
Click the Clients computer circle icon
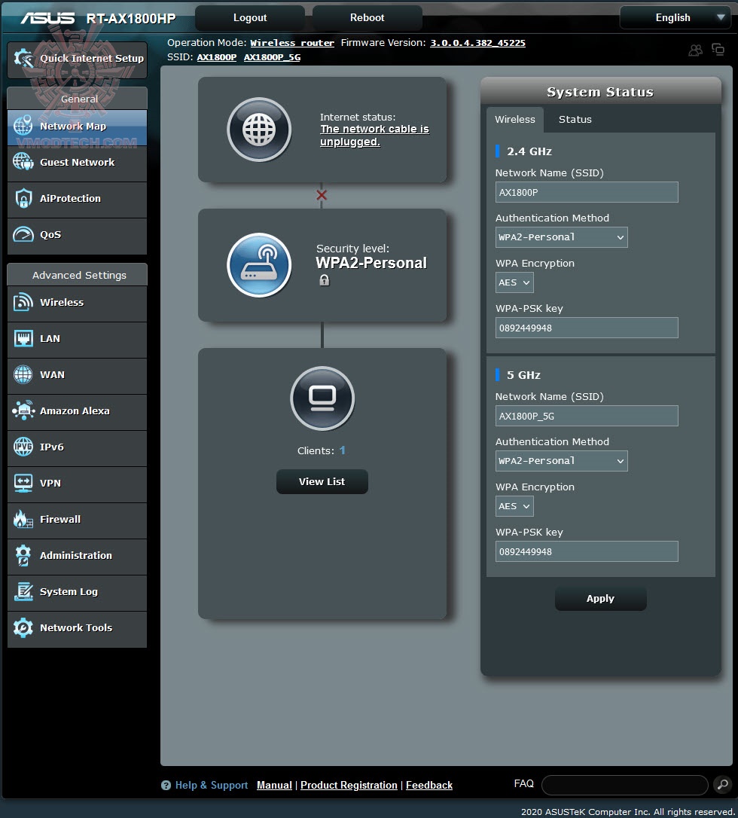point(322,398)
